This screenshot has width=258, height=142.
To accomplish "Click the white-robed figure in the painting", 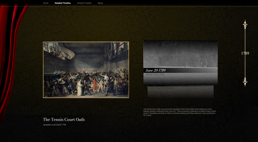I will 79,89.
